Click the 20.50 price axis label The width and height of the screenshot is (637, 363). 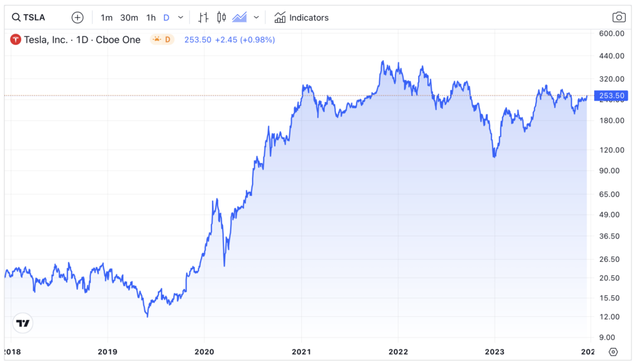[x=610, y=278]
